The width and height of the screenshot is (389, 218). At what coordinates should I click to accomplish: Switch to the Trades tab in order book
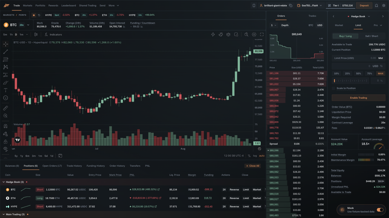(x=312, y=16)
